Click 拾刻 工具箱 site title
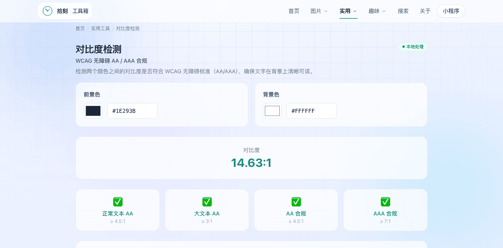 (x=73, y=11)
